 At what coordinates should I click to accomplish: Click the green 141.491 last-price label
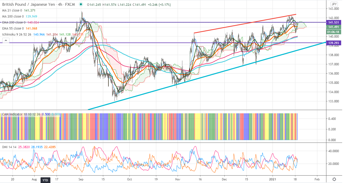point(333,27)
